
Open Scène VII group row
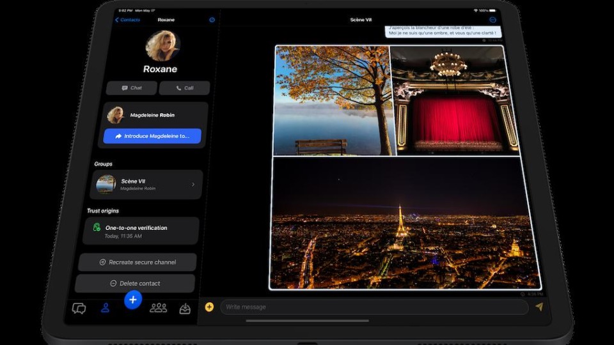(x=146, y=184)
